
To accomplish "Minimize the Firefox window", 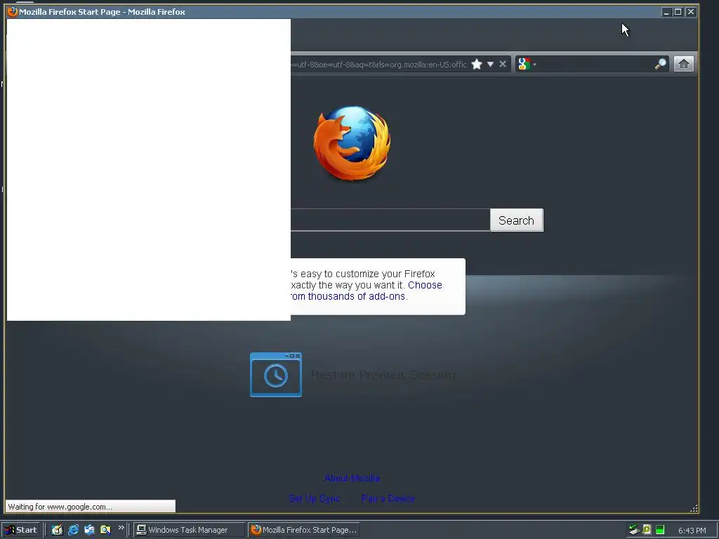I will point(666,12).
